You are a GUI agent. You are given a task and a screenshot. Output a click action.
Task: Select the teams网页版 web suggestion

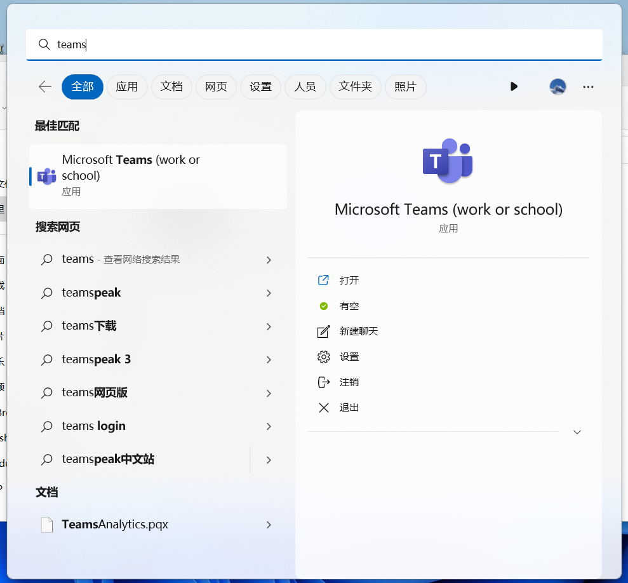pyautogui.click(x=158, y=392)
